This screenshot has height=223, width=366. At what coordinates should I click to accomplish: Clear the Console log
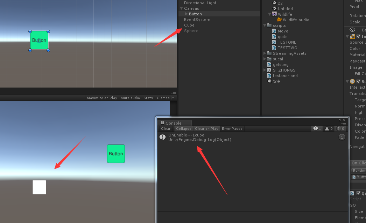166,128
